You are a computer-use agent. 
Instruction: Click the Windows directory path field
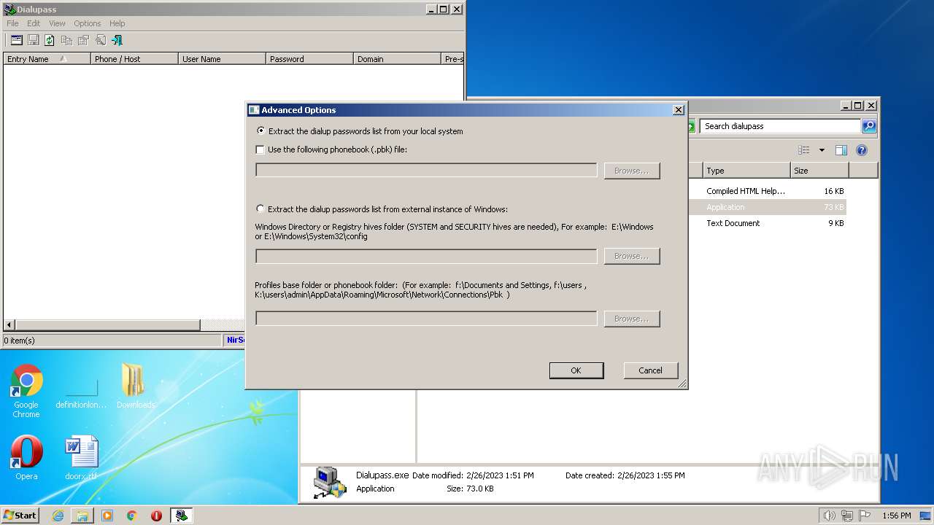tap(426, 256)
